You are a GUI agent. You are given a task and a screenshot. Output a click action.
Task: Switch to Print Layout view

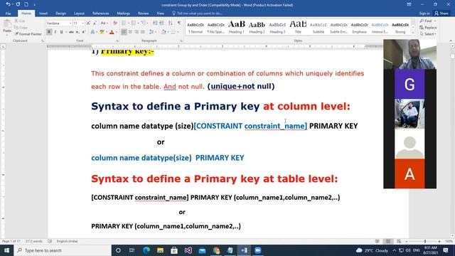coord(388,241)
